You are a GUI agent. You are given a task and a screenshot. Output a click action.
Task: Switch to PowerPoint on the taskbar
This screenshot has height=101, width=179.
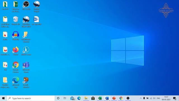(x=114, y=98)
